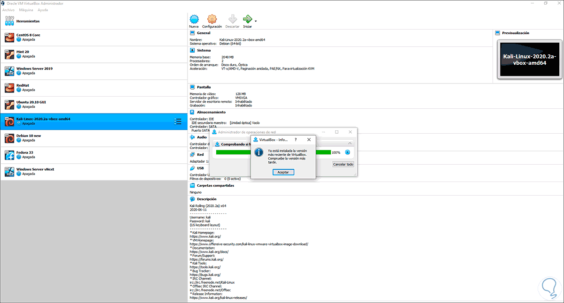The image size is (564, 303).
Task: Collapse the Comprobando operation panel chevron
Action: pos(349,143)
